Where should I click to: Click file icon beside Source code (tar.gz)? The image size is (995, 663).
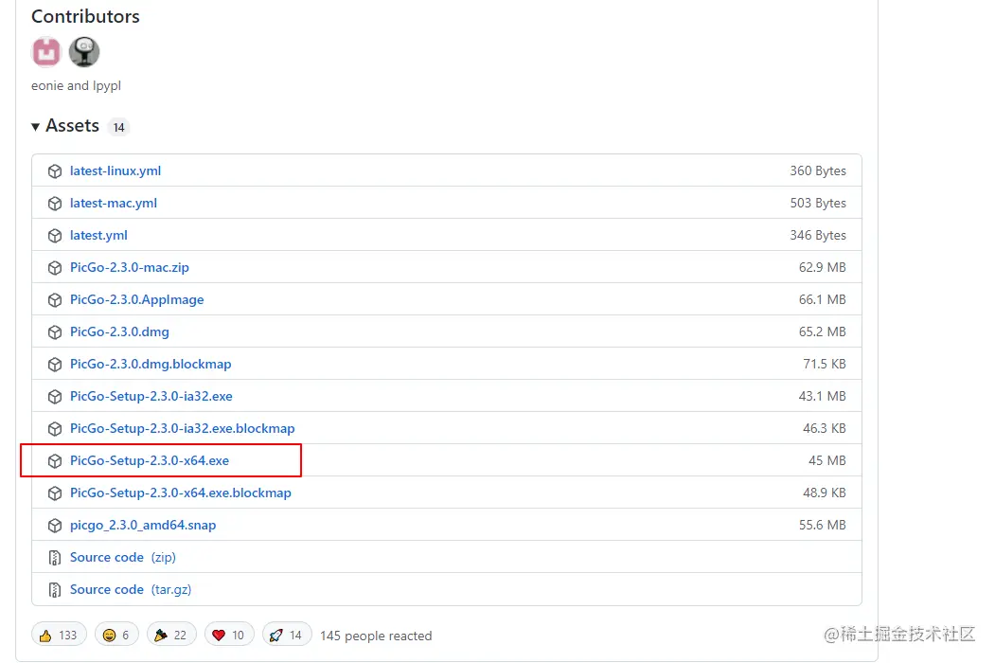click(x=55, y=590)
